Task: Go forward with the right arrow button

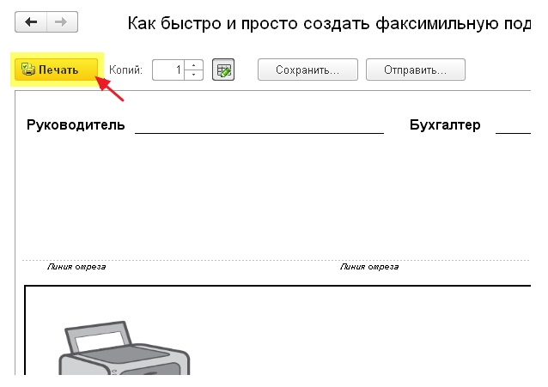Action: (x=62, y=22)
